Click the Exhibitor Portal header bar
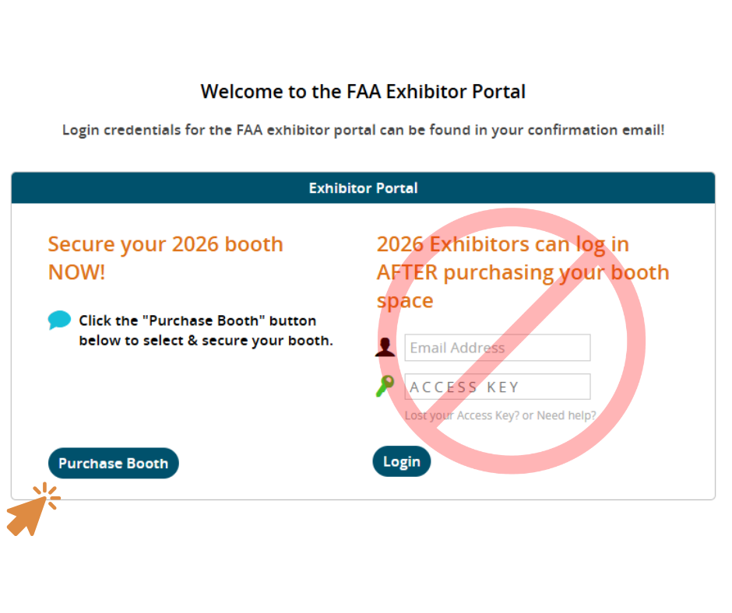The width and height of the screenshot is (732, 613). click(x=363, y=188)
